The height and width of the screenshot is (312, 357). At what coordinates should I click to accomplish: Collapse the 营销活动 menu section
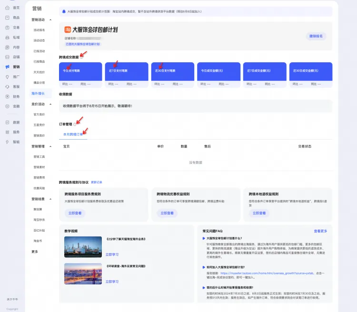click(50, 20)
